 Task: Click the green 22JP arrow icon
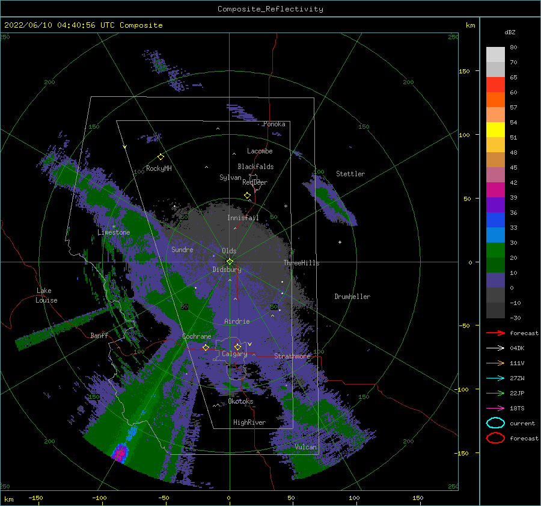[495, 393]
